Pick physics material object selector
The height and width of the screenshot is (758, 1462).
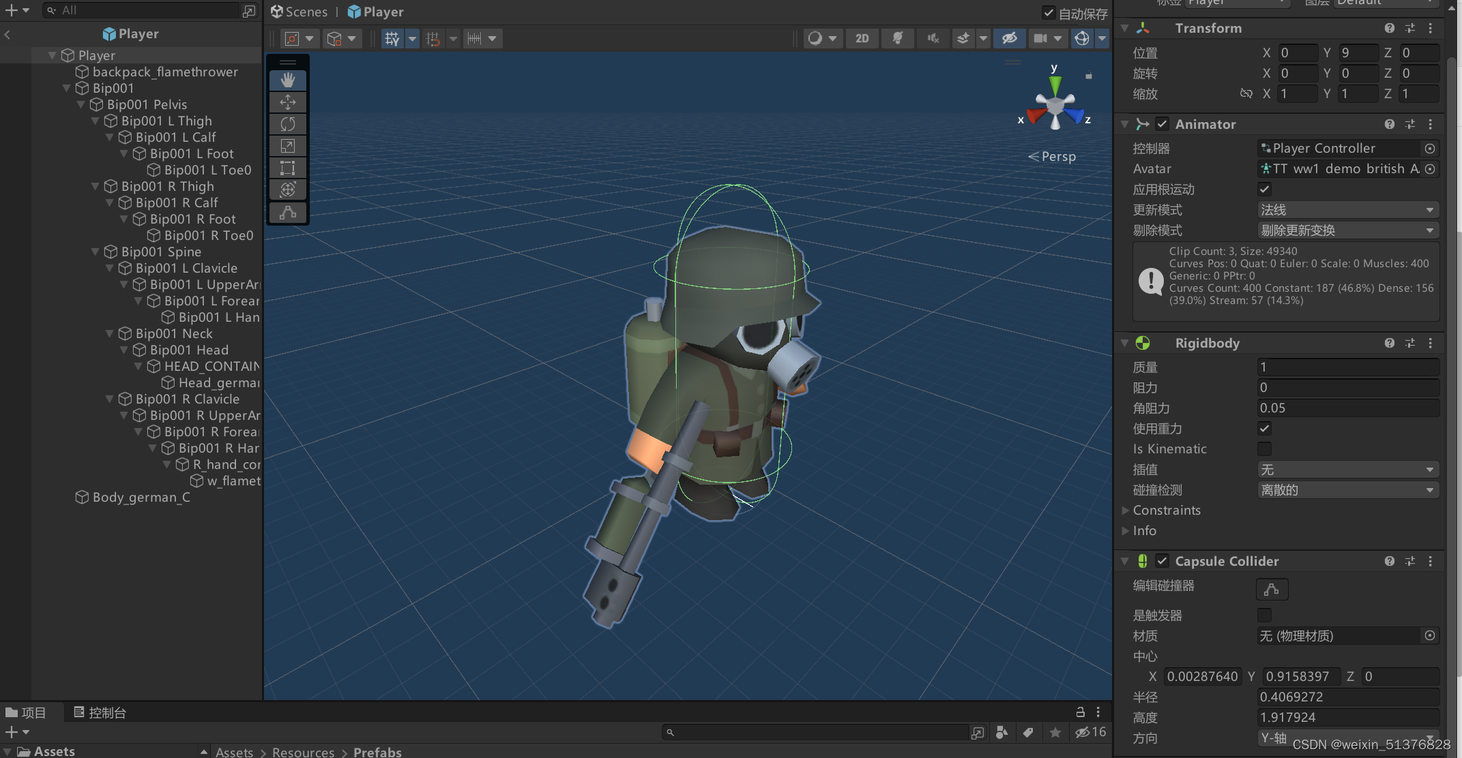click(x=1430, y=635)
